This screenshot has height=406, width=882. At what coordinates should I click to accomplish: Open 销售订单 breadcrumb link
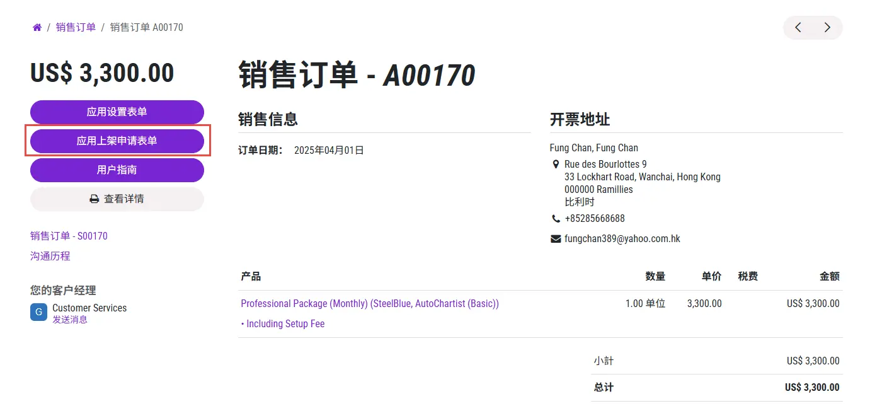click(x=76, y=28)
